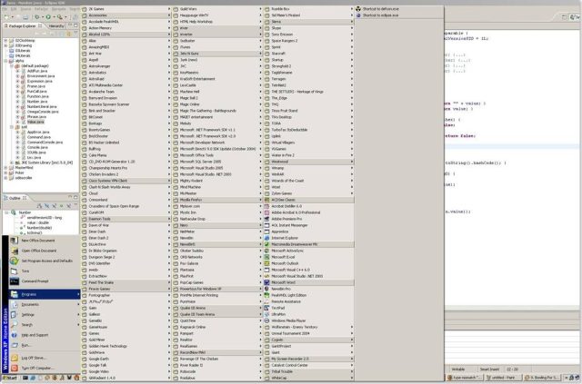Select Shortcut to eclipse.exe
Viewport: 582px width, 384px height.
click(x=380, y=15)
